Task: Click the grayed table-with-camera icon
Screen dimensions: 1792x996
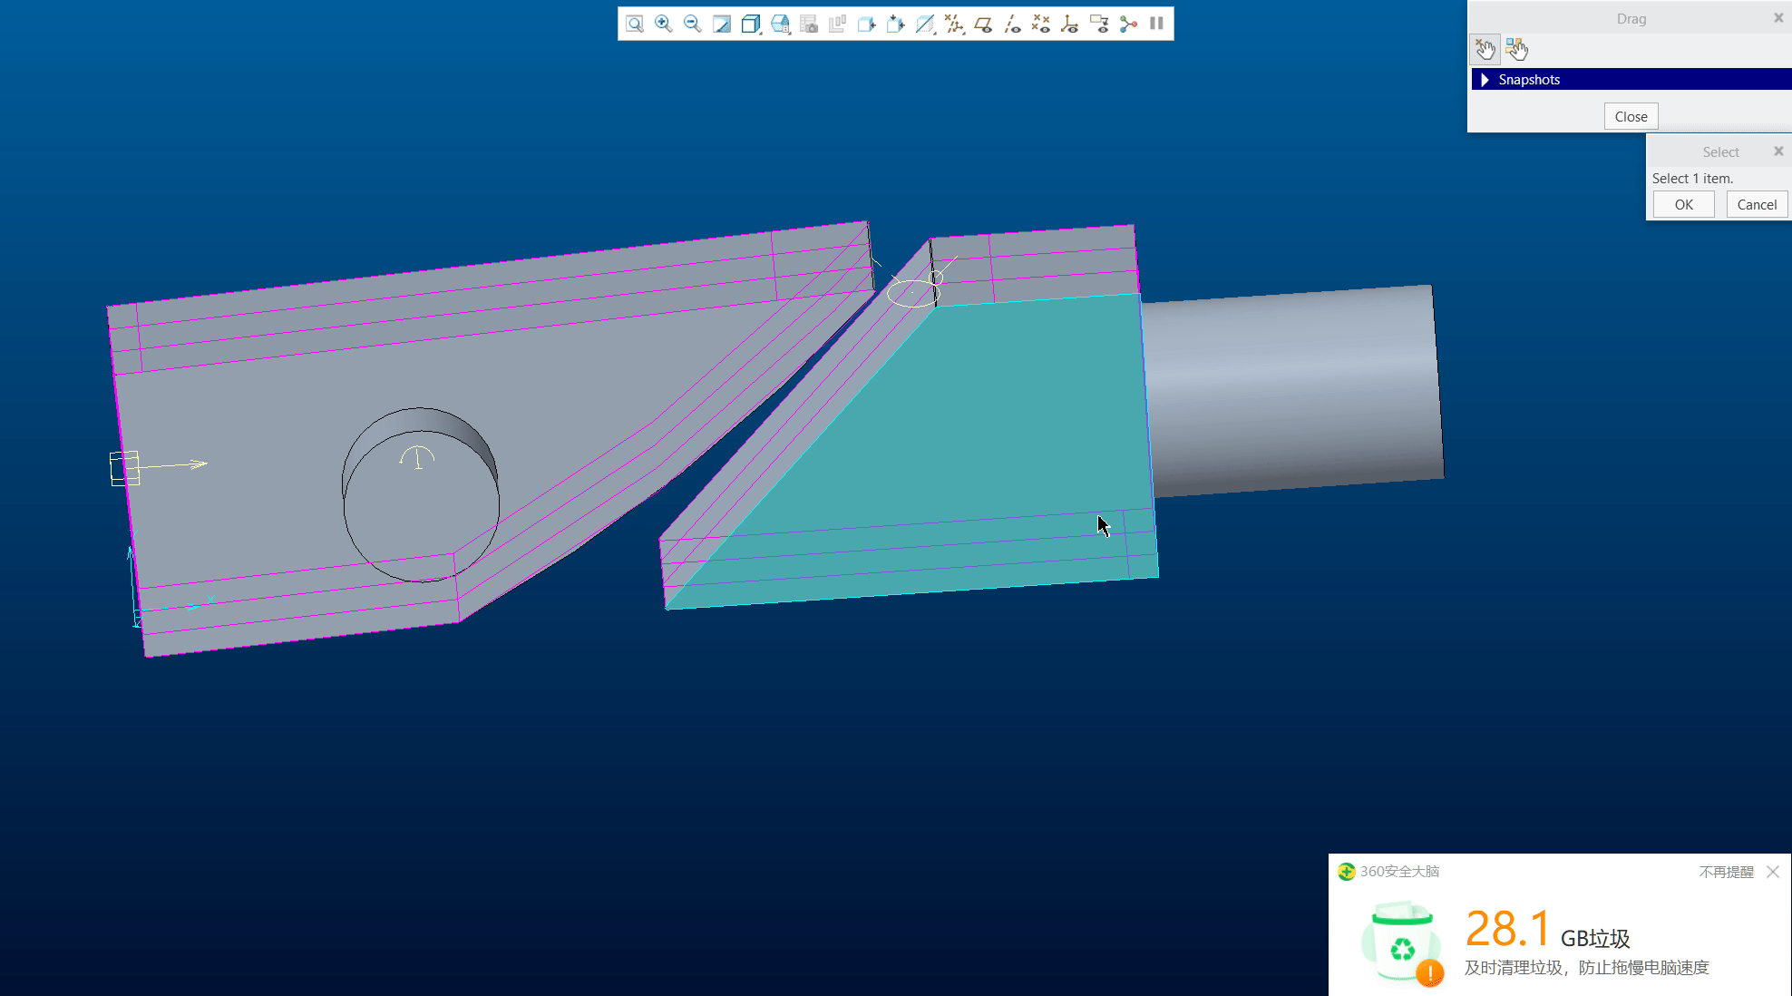Action: click(x=809, y=24)
